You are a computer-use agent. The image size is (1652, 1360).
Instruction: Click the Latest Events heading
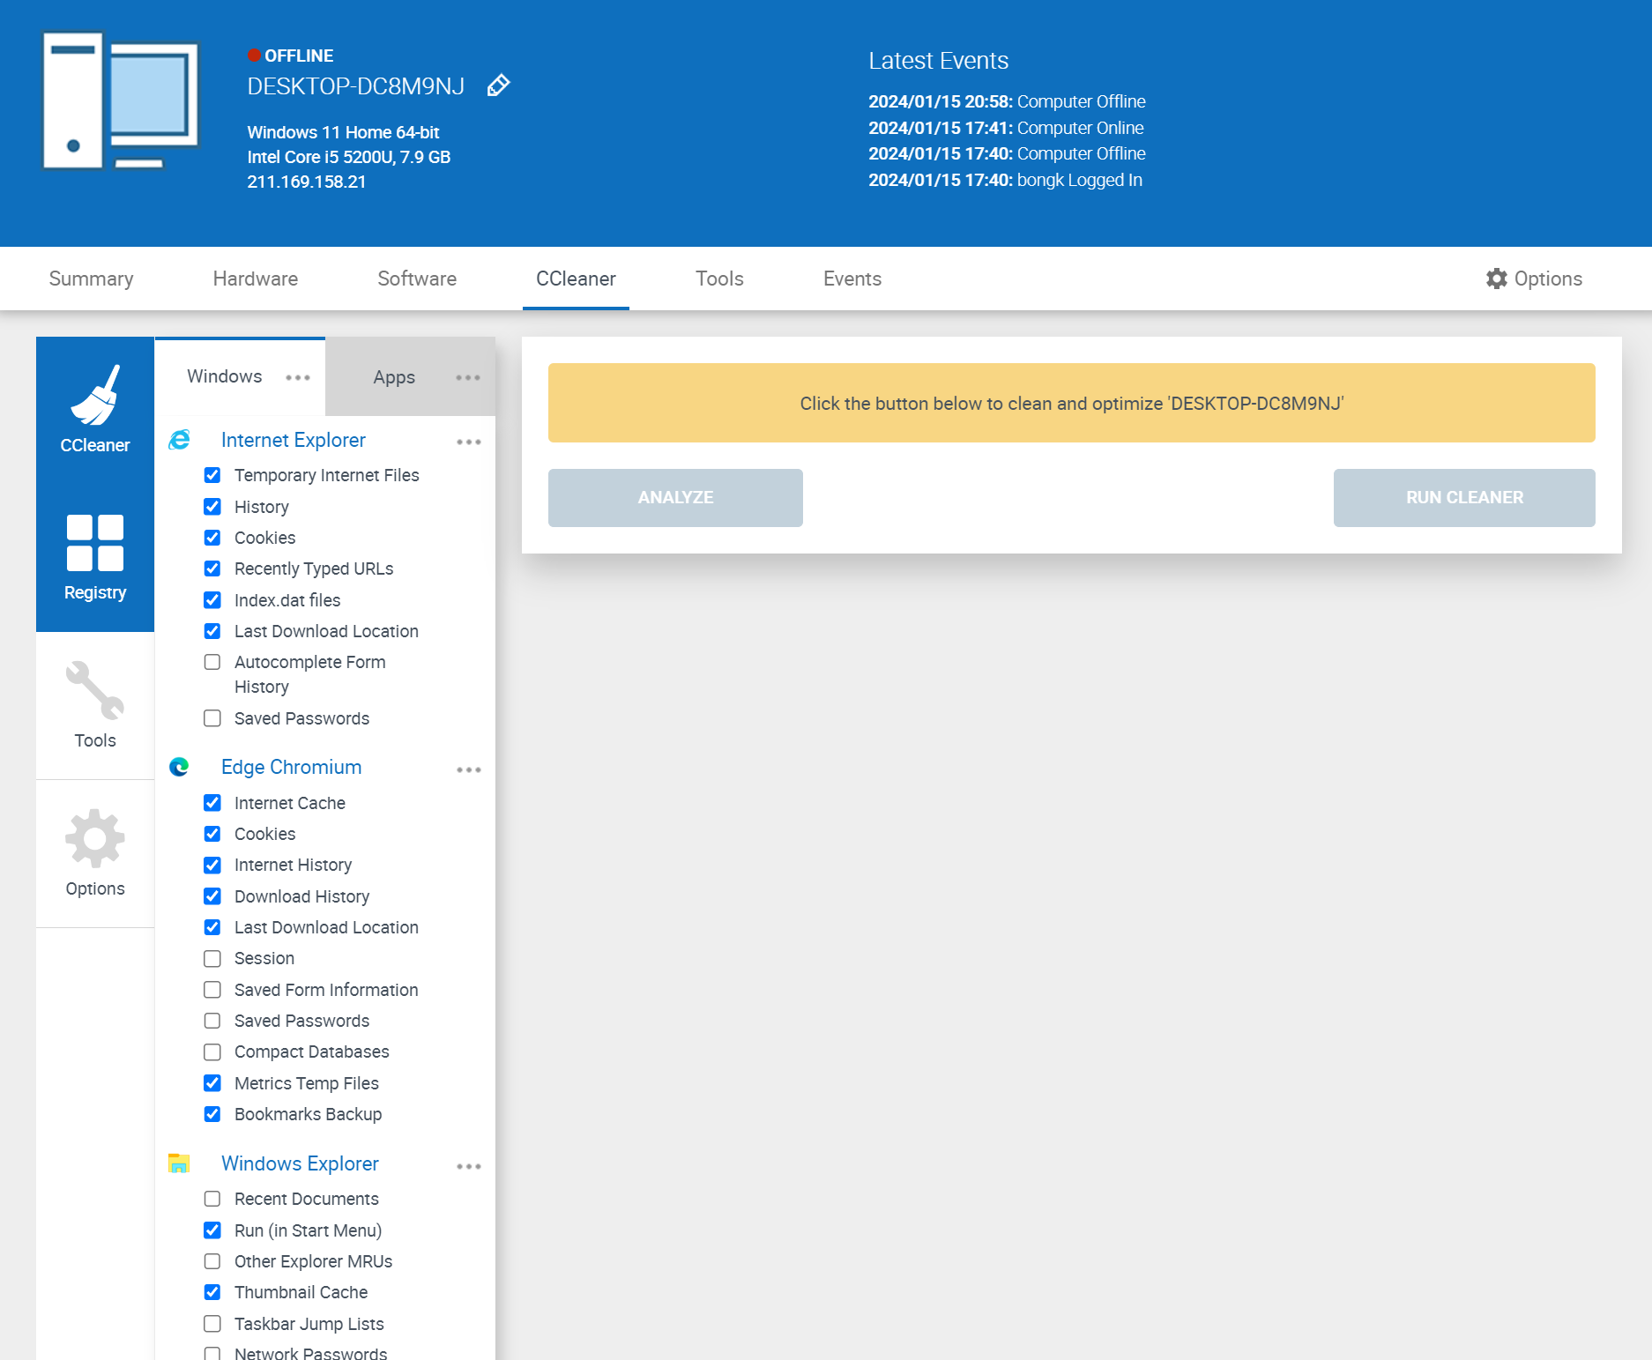click(938, 61)
